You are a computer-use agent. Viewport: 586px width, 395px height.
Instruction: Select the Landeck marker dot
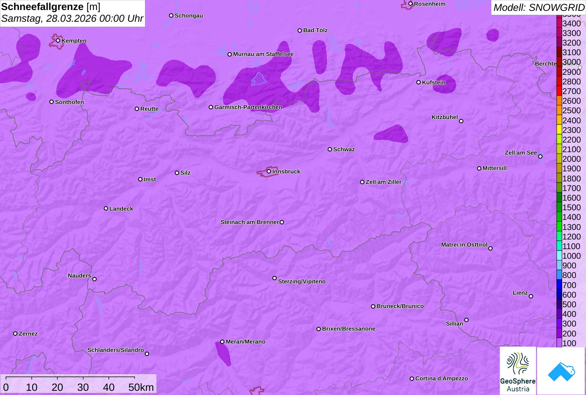point(106,209)
